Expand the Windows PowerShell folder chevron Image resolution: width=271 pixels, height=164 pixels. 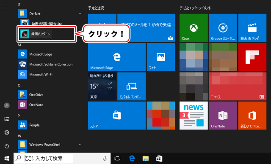coord(80,144)
